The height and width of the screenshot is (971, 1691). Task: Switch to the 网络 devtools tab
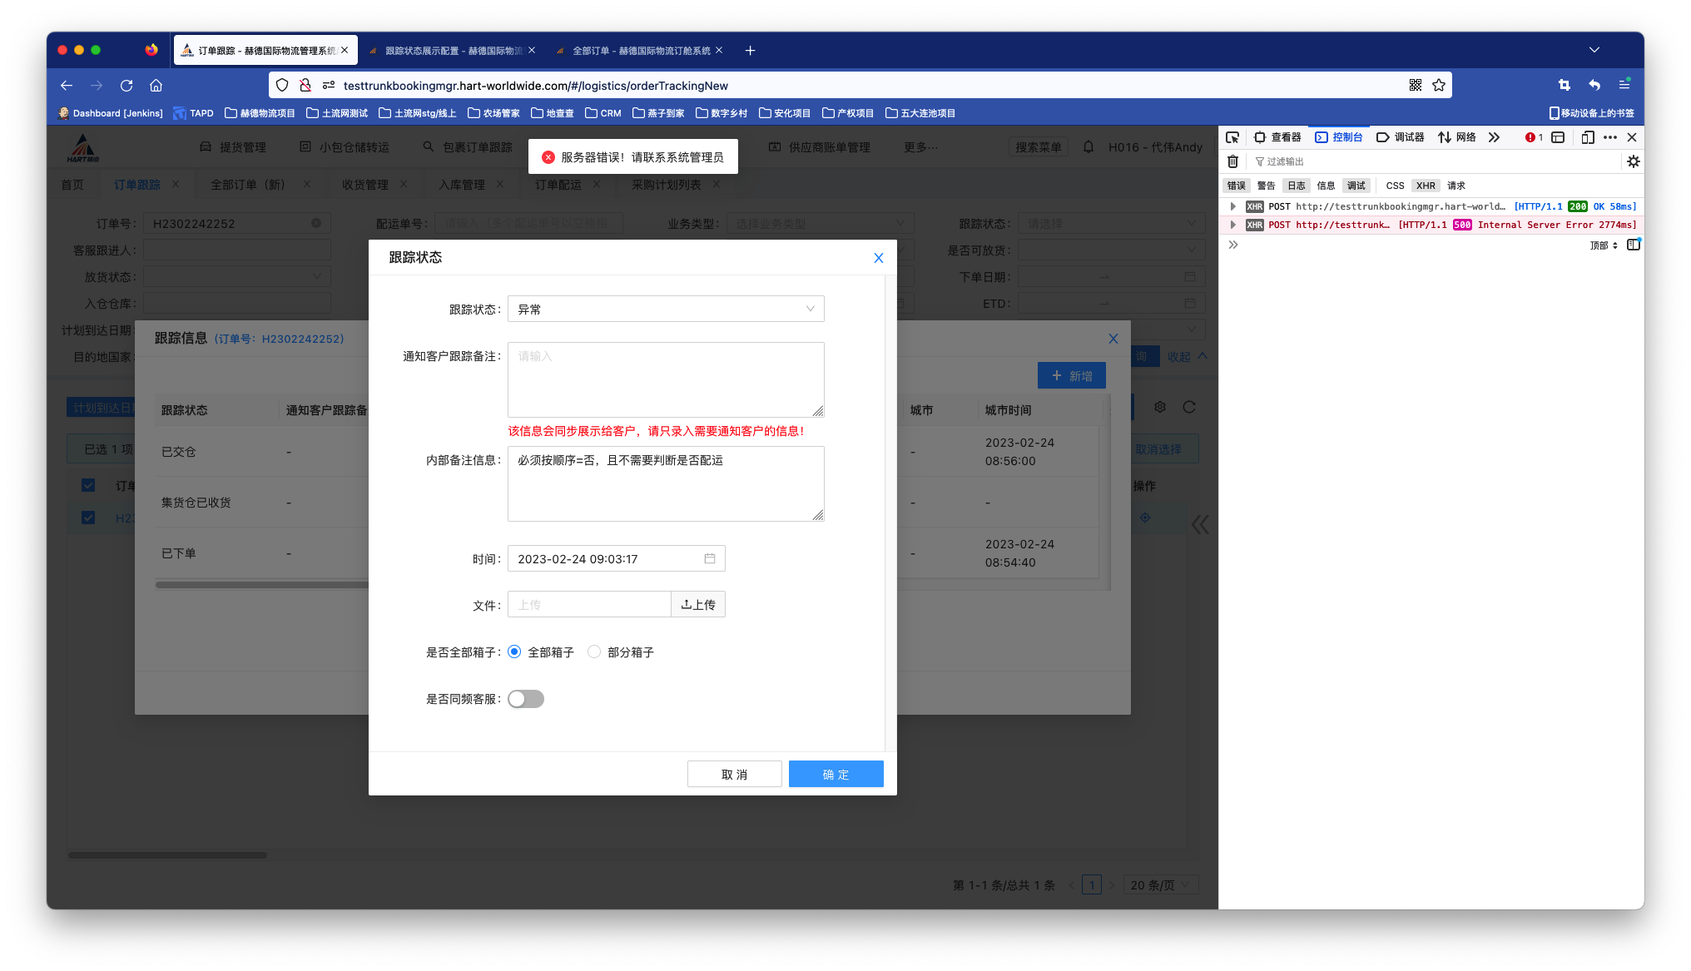1457,137
